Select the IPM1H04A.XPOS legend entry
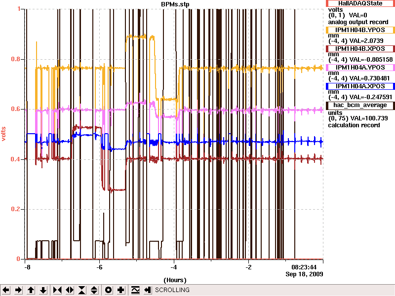 coord(360,86)
